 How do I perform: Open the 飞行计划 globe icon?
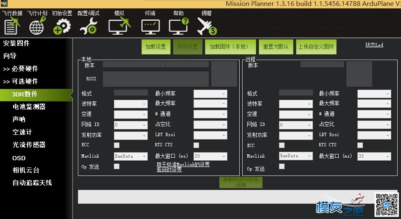(37, 26)
